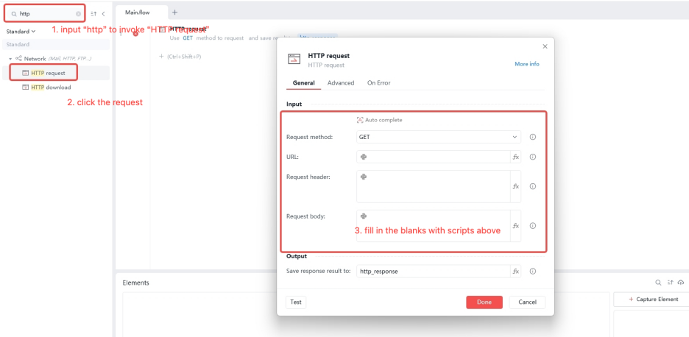Click the search icon in Elements panel

click(x=659, y=283)
